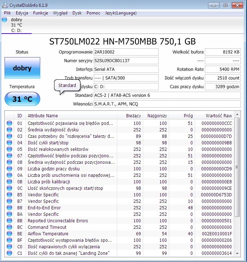Image resolution: width=247 pixels, height=262 pixels.
Task: Click the status orb for Command Timeout
Action: pos(9,227)
